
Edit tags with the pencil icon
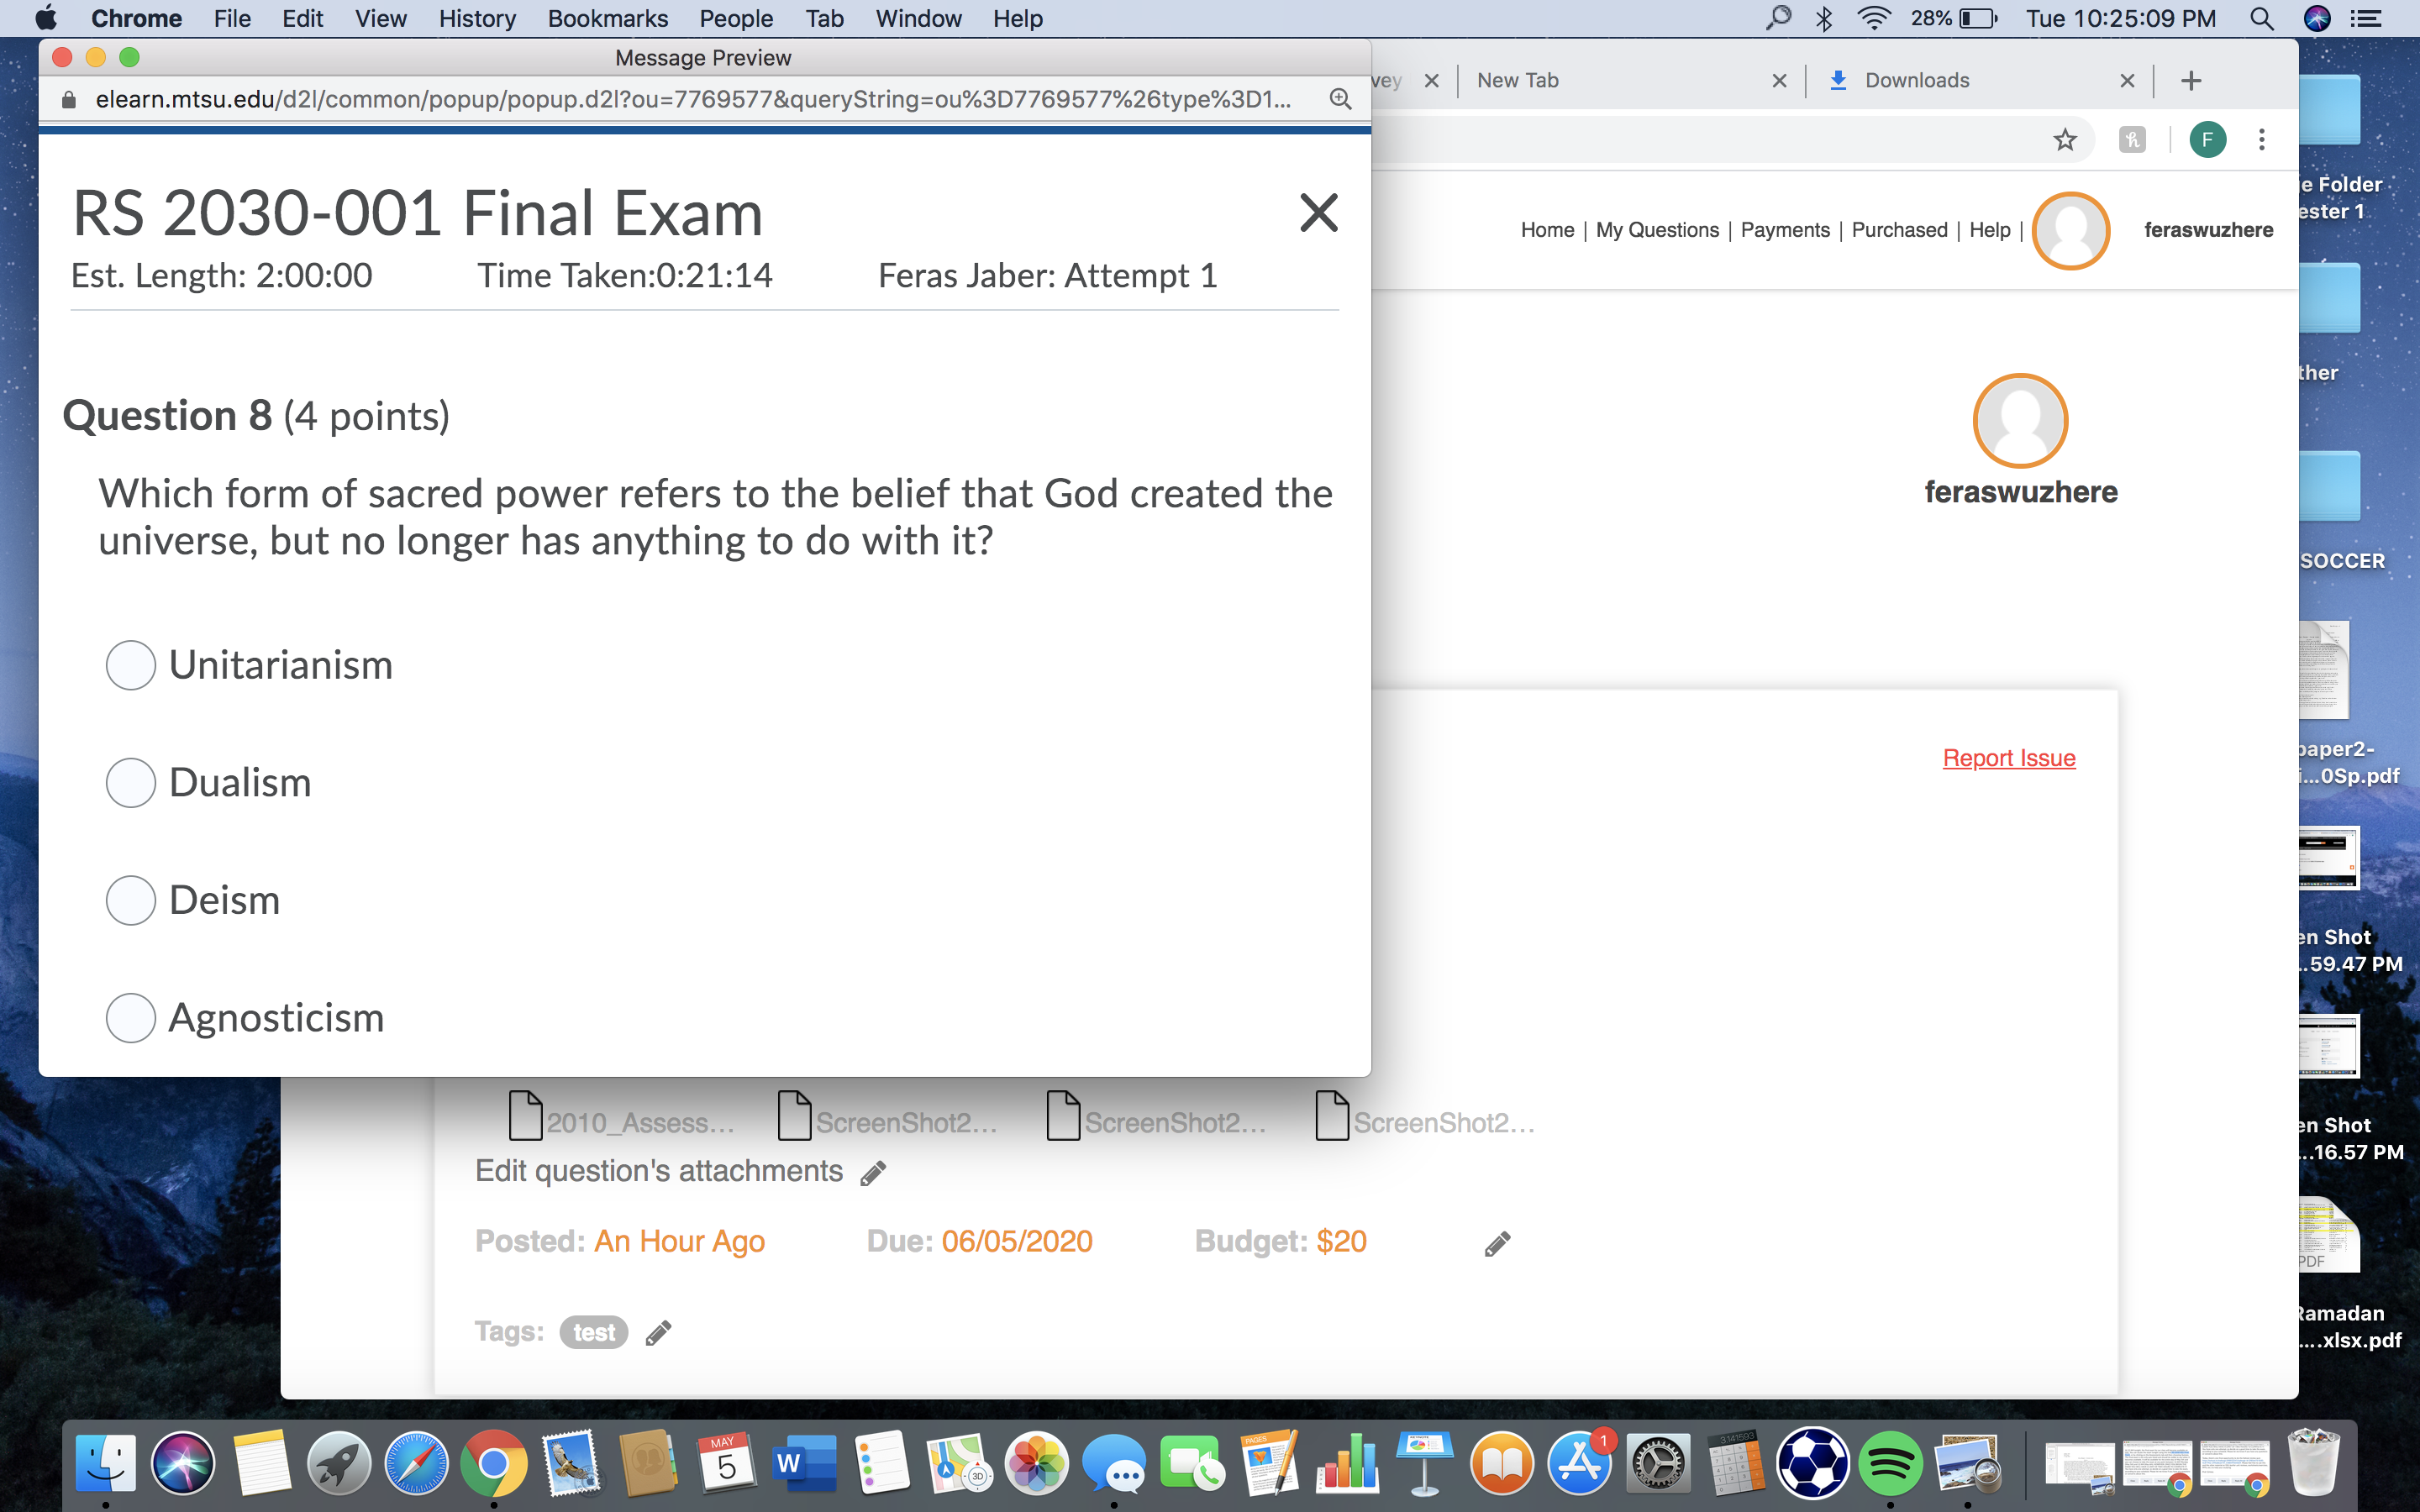tap(658, 1332)
